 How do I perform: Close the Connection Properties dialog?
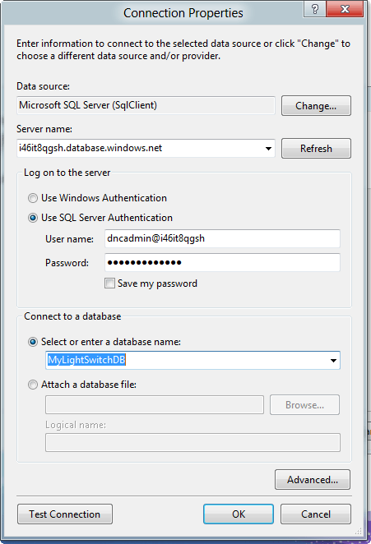tap(345, 9)
